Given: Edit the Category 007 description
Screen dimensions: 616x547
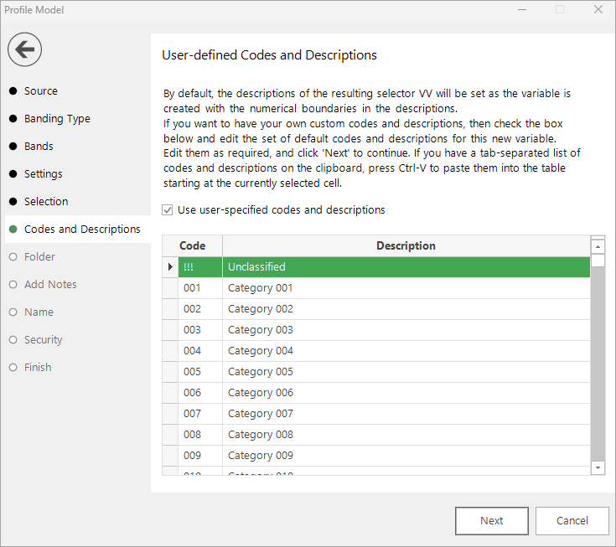Looking at the screenshot, I should pos(406,414).
